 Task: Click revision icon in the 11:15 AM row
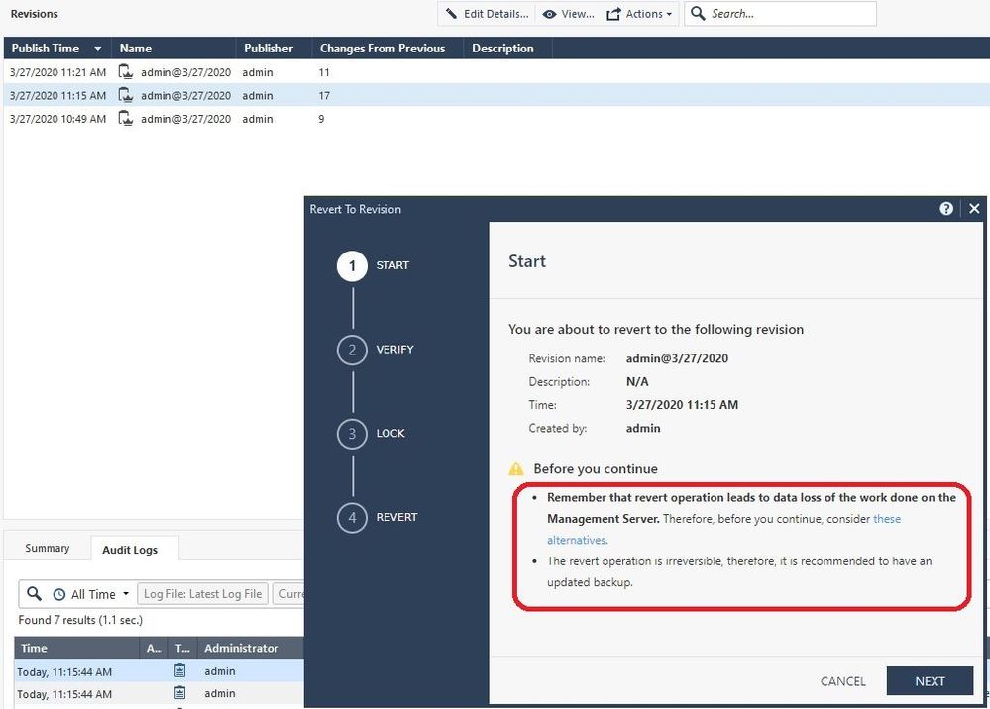coord(126,95)
